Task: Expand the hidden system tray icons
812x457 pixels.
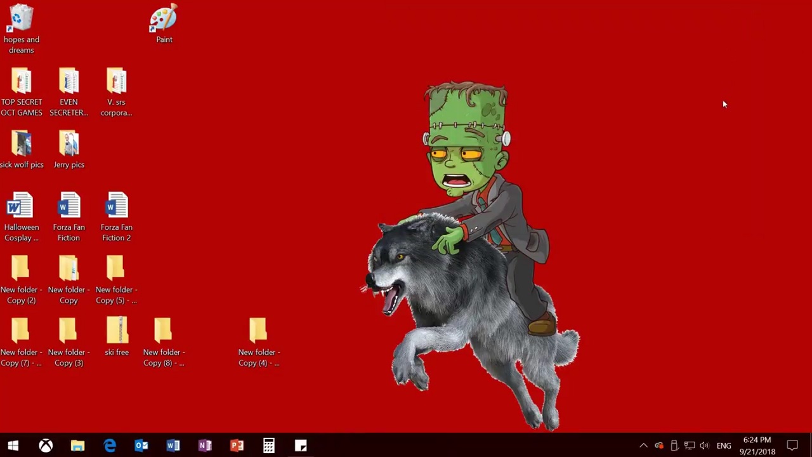Action: tap(643, 446)
